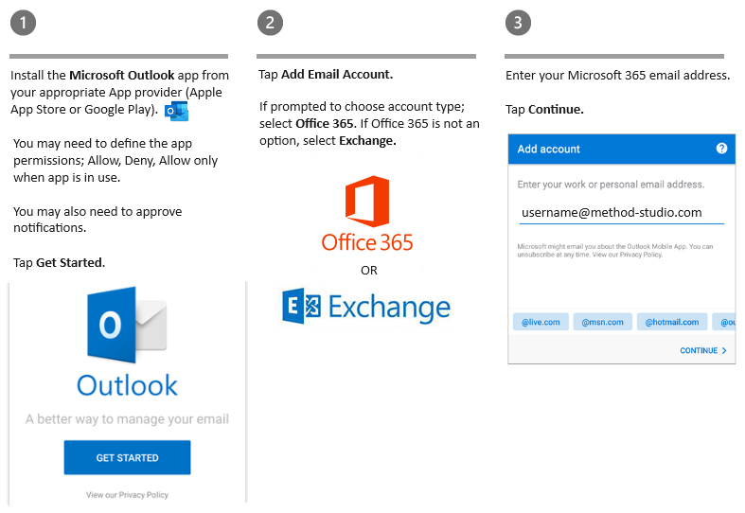Click the blue Outlook wordmark text

[x=128, y=385]
